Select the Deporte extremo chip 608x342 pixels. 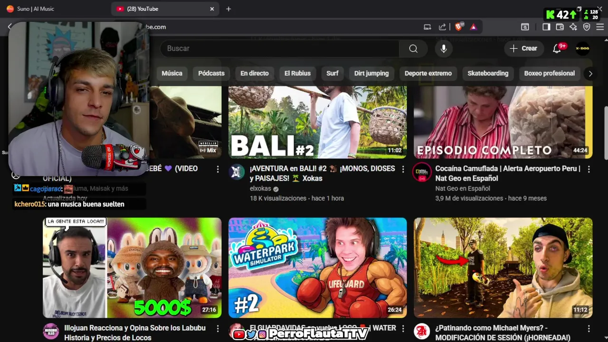(x=428, y=73)
